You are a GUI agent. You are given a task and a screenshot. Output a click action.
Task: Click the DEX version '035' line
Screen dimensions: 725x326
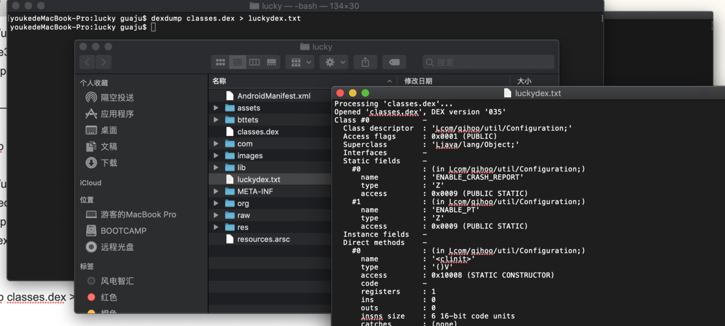click(420, 112)
